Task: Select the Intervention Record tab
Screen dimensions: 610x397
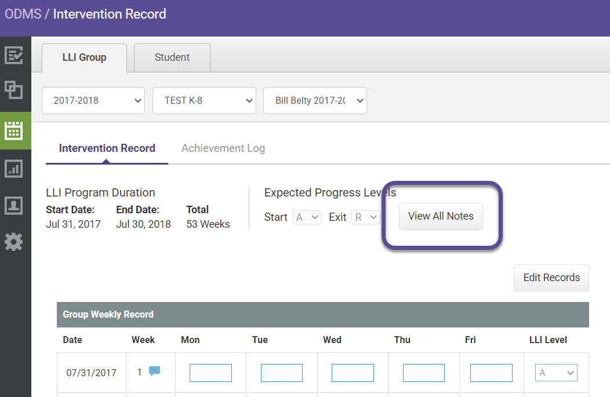Action: [x=106, y=148]
